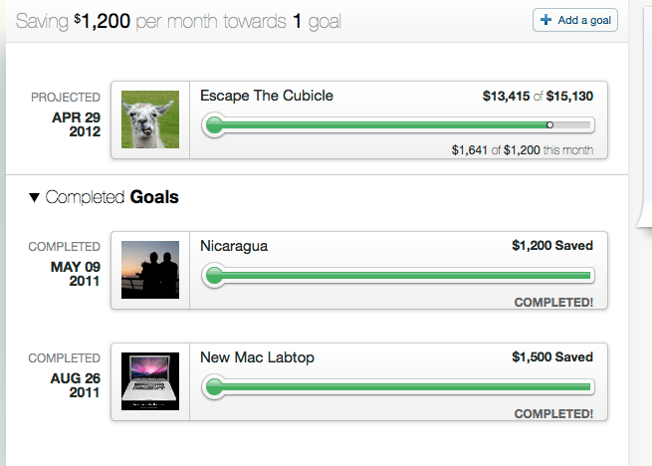
Task: Click the New Mac Labtop progress bar knob
Action: [212, 387]
